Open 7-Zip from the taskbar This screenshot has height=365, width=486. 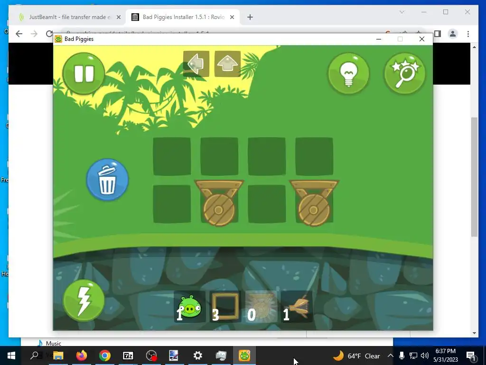click(x=128, y=355)
